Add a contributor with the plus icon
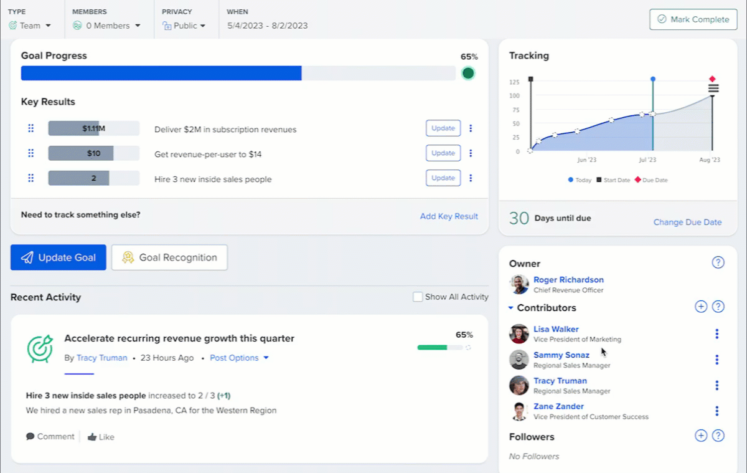 click(701, 307)
